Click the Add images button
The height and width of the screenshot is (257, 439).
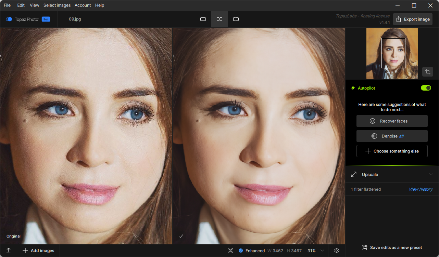[39, 251]
